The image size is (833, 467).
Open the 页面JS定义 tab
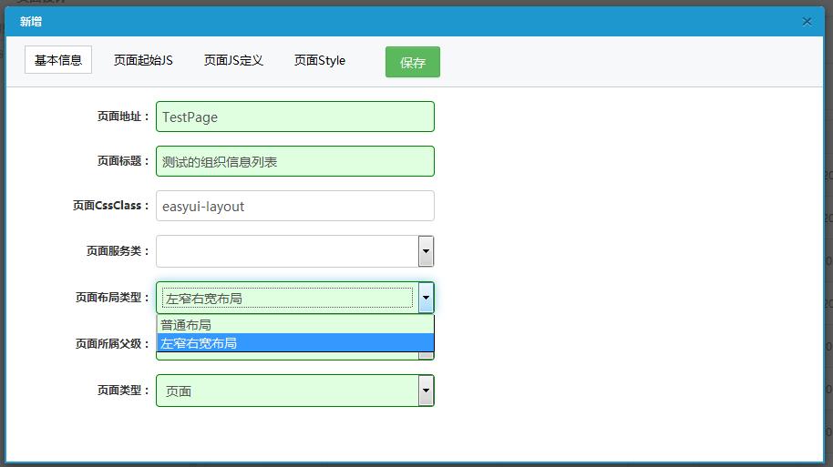(x=233, y=60)
